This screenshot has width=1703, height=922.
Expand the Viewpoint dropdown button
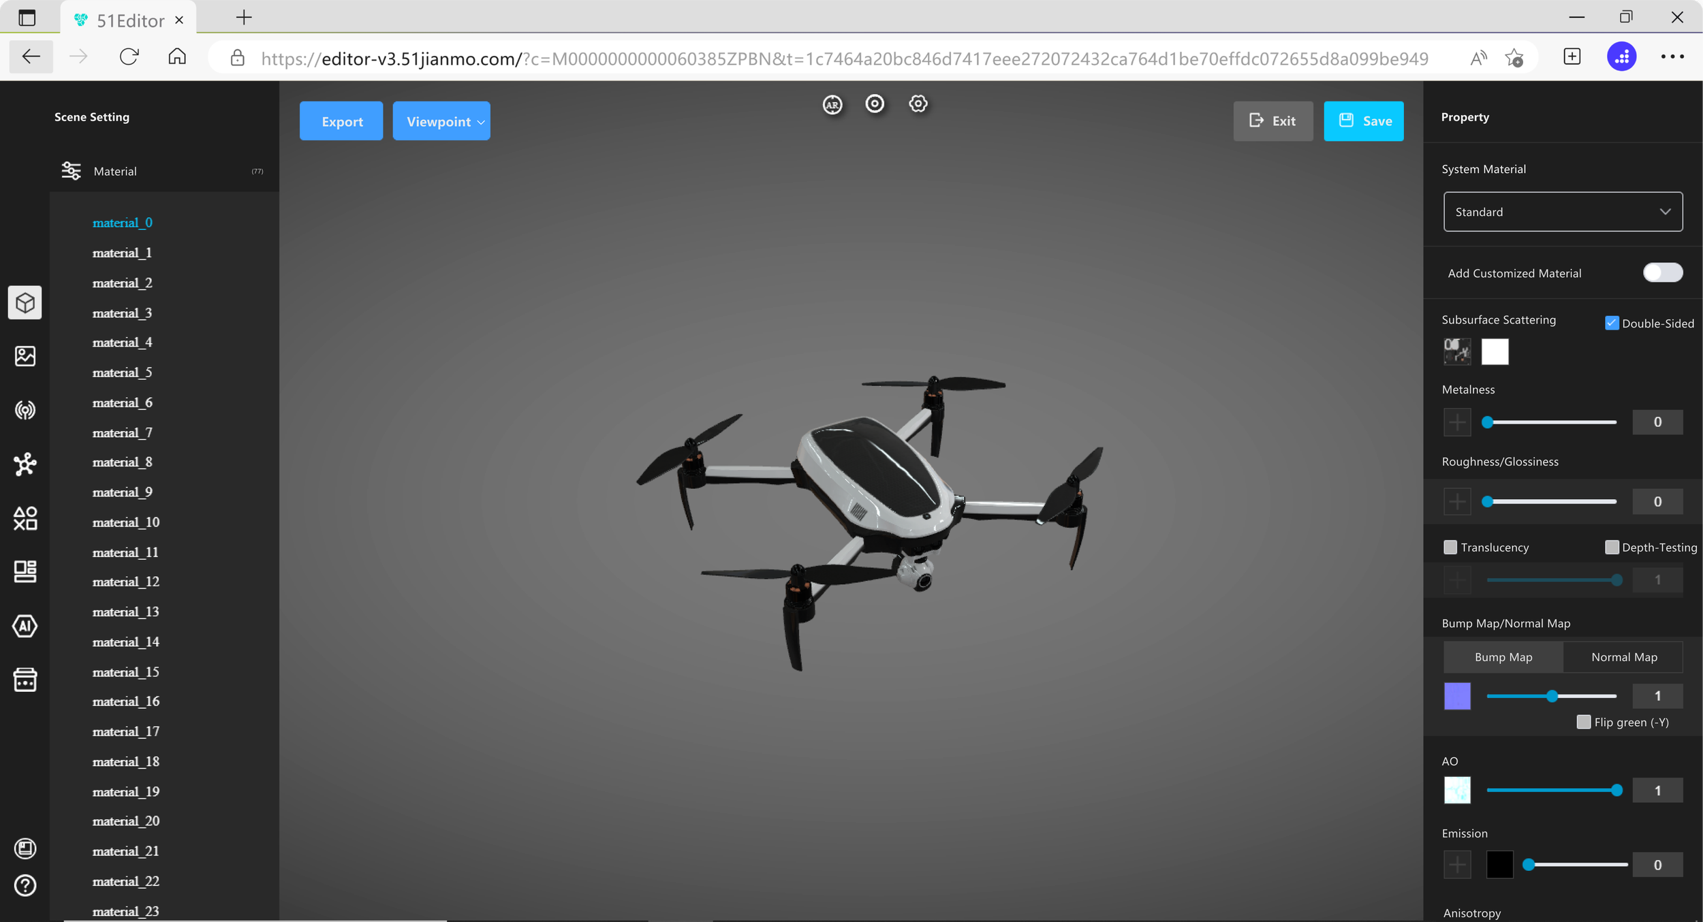click(x=441, y=121)
